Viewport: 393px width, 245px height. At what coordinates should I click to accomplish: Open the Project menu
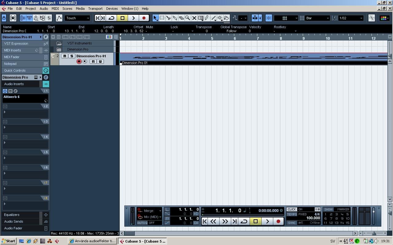30,9
